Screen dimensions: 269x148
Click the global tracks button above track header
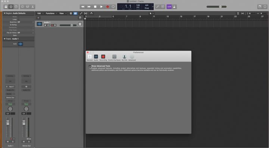pyautogui.click(x=80, y=18)
